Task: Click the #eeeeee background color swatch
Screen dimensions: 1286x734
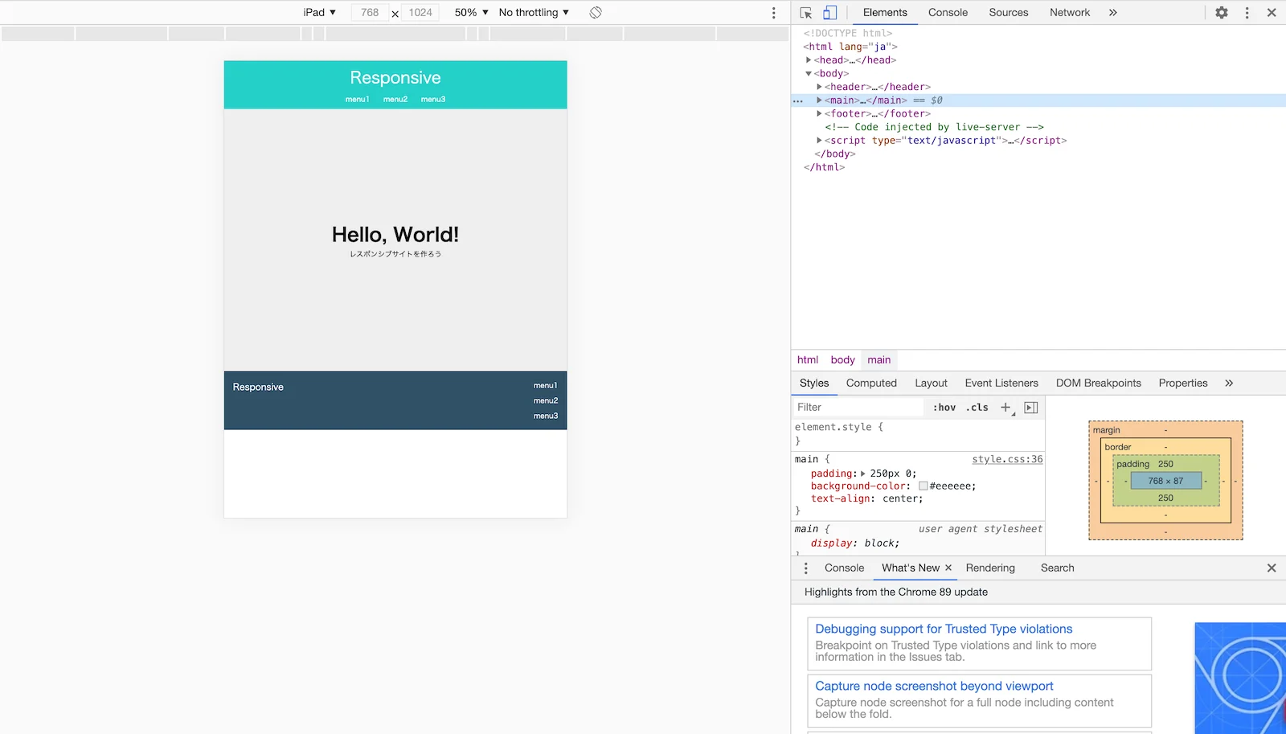Action: pos(924,486)
